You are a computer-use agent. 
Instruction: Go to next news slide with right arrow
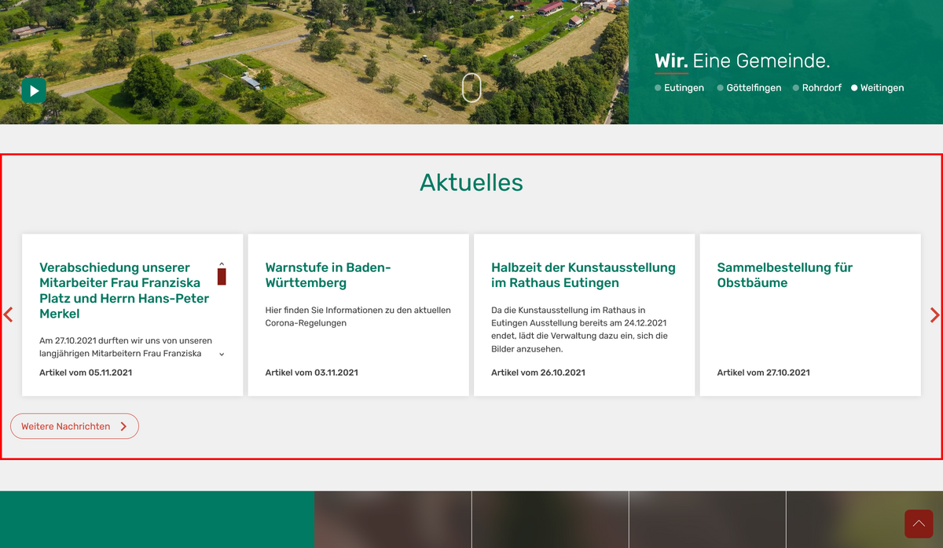[x=934, y=314]
